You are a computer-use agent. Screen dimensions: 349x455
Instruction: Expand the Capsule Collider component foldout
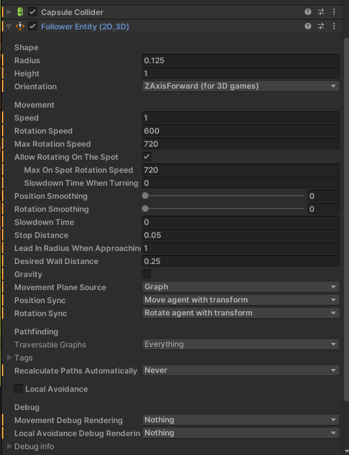point(9,12)
